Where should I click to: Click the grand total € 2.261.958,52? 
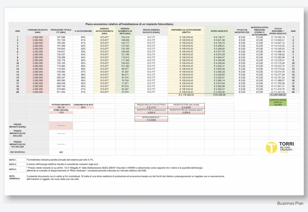coord(278,95)
